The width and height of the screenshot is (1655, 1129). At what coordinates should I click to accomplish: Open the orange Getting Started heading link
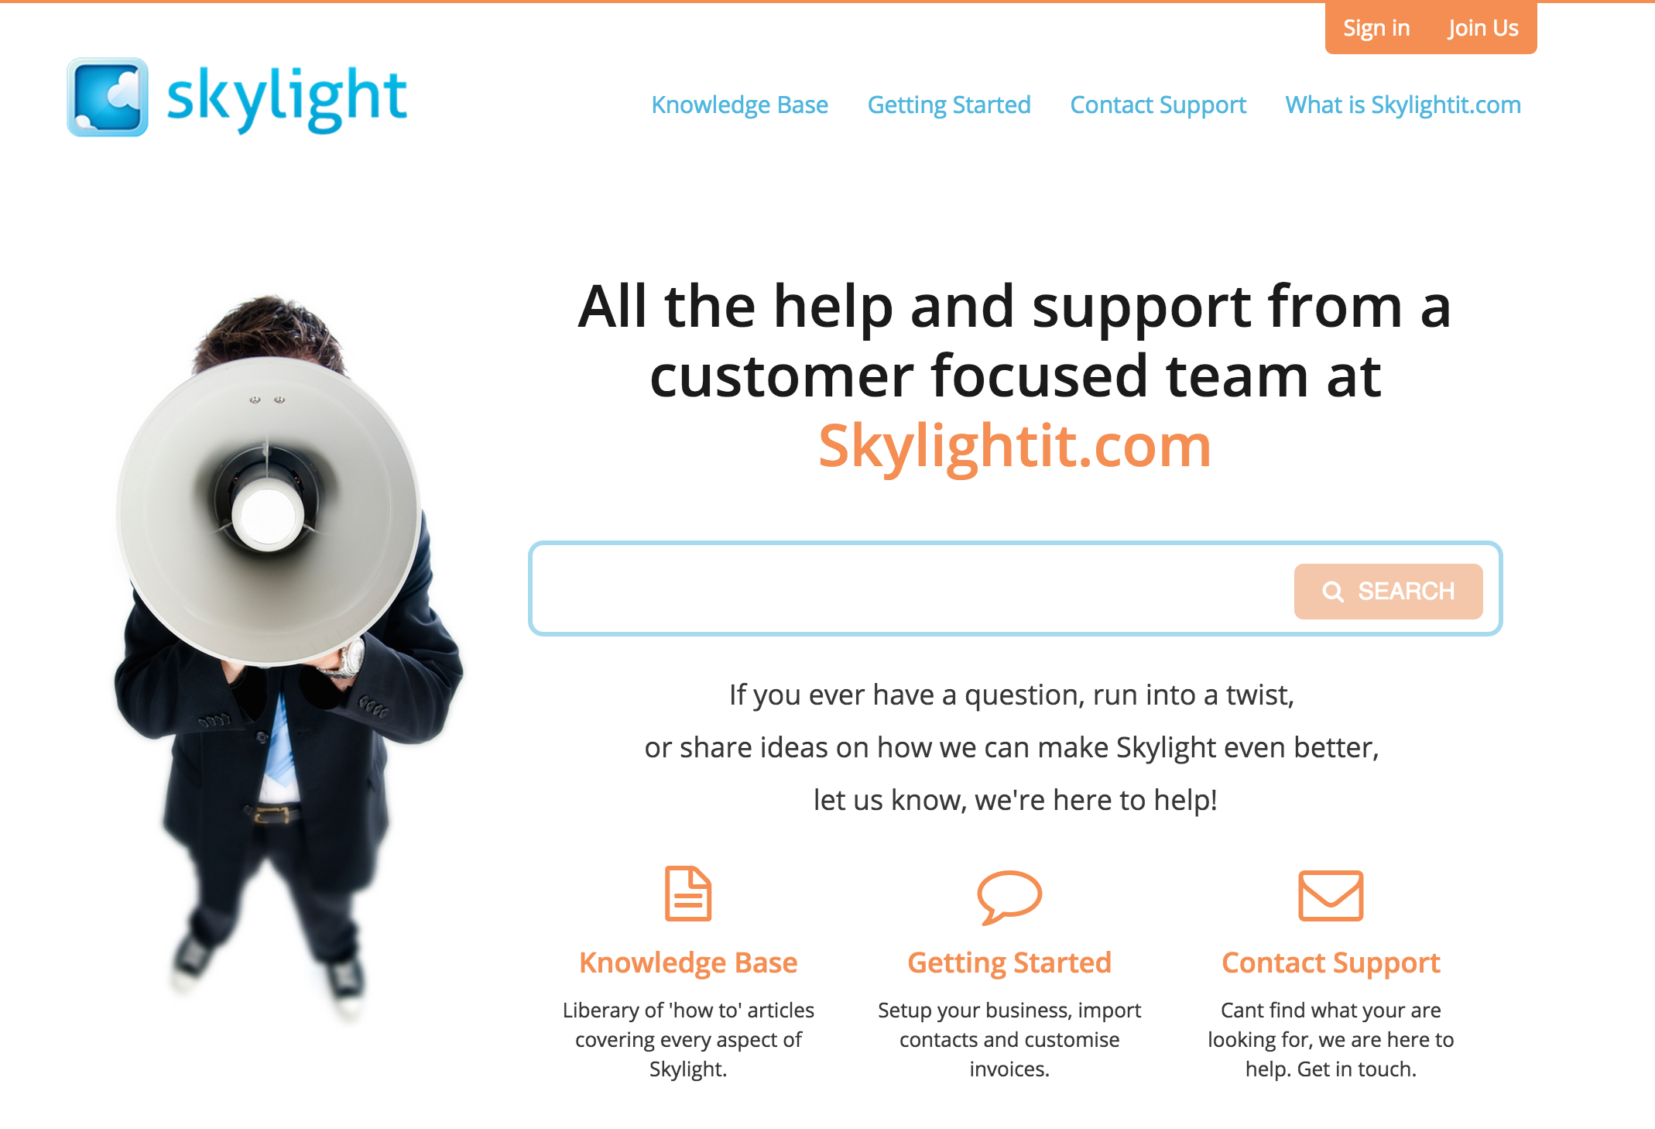[1009, 963]
